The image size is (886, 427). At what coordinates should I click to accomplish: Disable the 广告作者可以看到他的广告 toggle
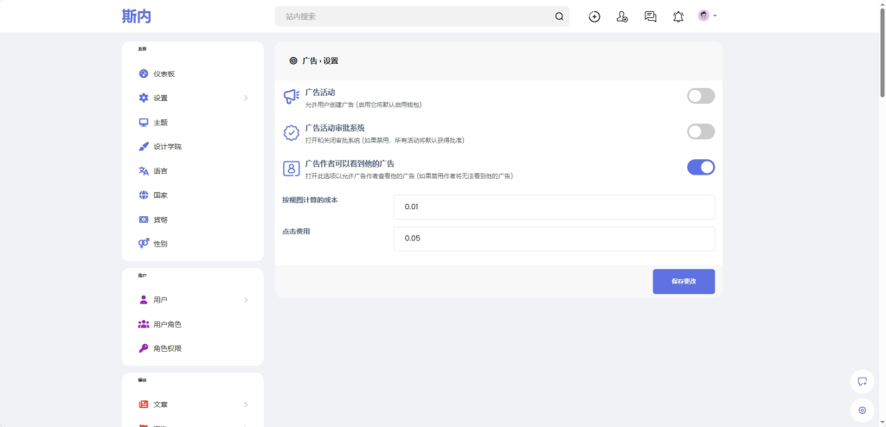coord(701,167)
